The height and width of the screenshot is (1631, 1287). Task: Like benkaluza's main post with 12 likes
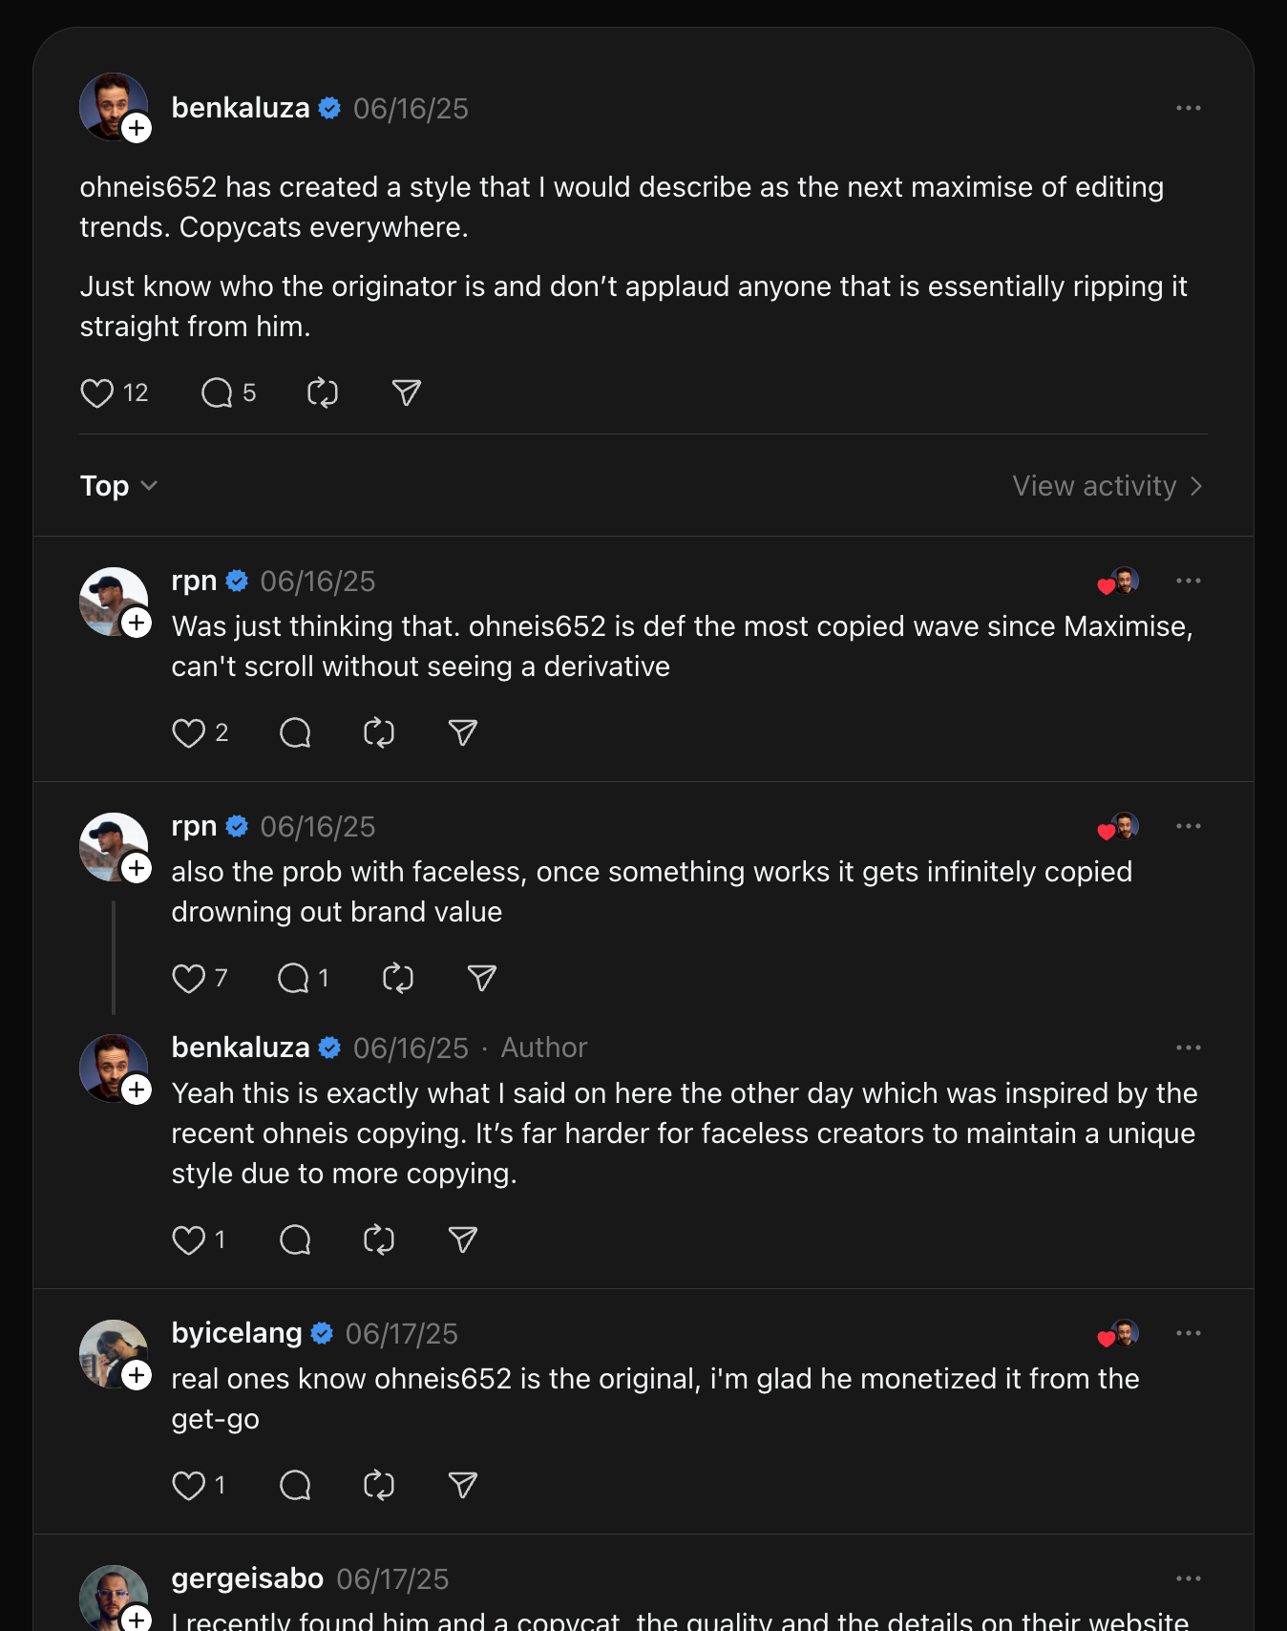pos(96,392)
